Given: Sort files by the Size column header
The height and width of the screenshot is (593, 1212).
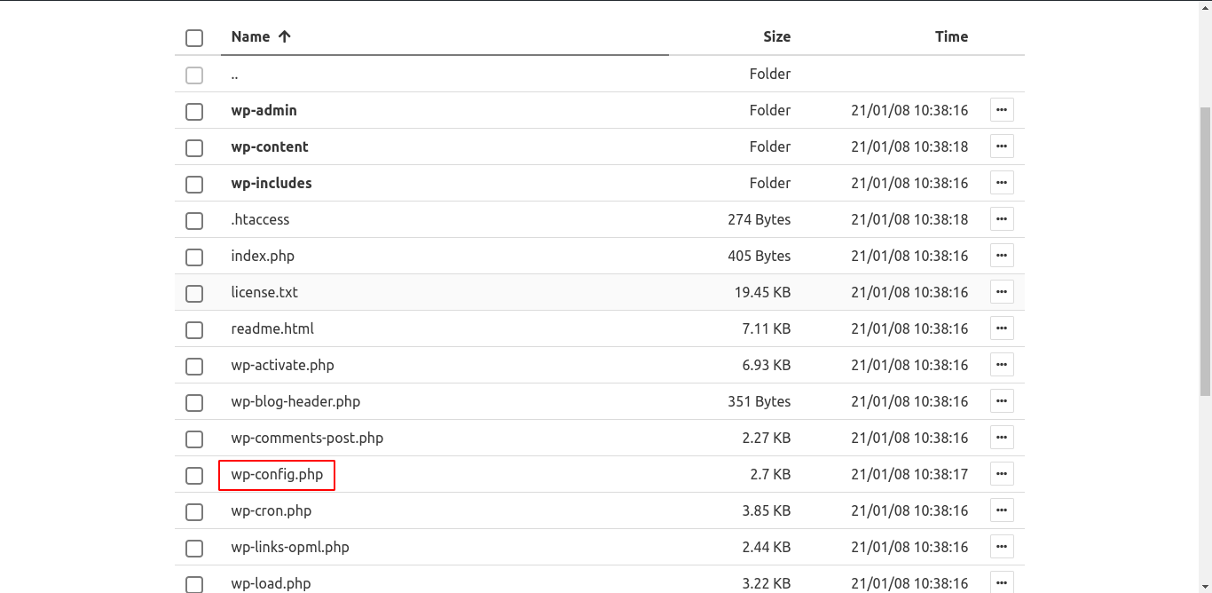Looking at the screenshot, I should click(x=776, y=36).
